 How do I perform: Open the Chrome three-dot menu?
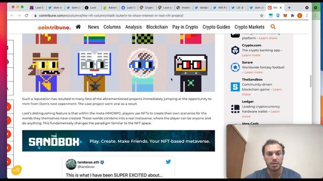tap(307, 16)
